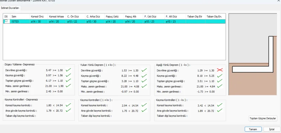This screenshot has width=281, height=133.
Task: Click checkmark beside 8.10 >= 5.25
Action: (220, 75)
